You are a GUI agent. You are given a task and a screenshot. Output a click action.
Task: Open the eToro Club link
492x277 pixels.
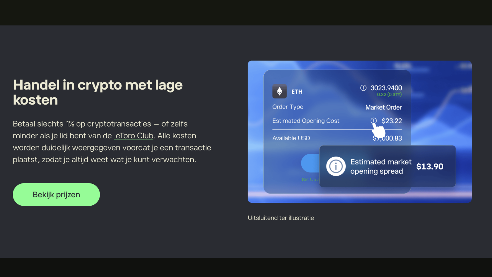[134, 136]
